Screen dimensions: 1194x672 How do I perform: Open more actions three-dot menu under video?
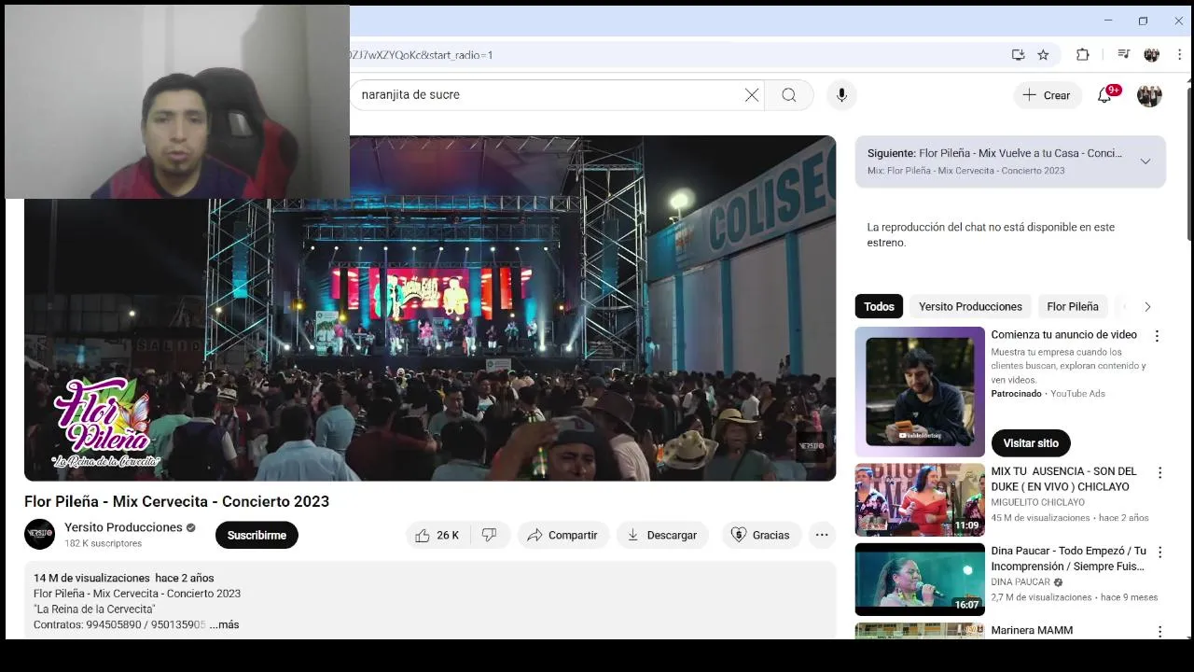coord(822,535)
